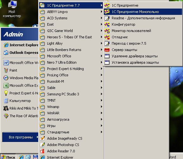Expand the ACD Systems submenu
This screenshot has width=183, height=159.
tap(71, 18)
